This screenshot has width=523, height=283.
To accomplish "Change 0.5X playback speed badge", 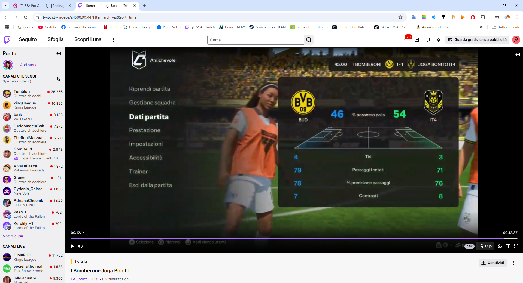I will (469, 246).
